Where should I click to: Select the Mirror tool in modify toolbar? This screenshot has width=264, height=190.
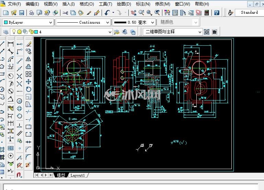[x=28, y=59]
